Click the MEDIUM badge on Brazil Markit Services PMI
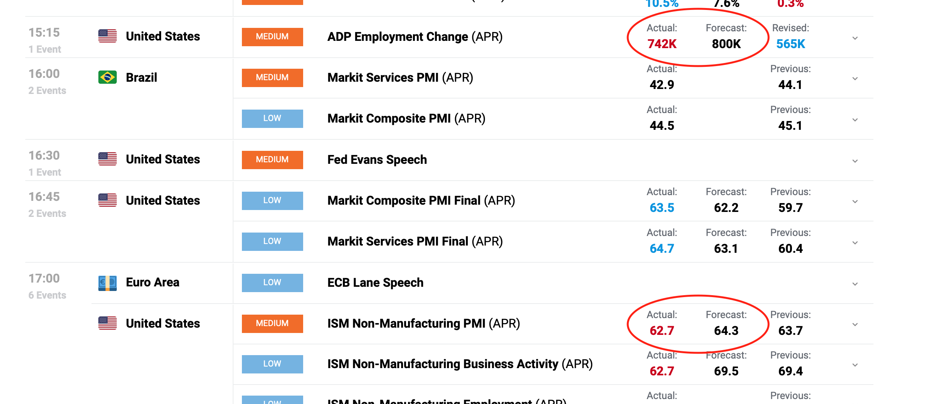This screenshot has height=404, width=950. click(272, 78)
